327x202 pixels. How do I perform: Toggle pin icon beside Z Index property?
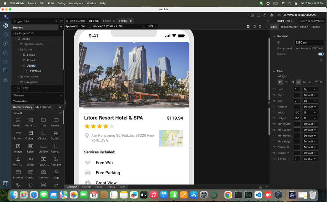tap(274, 159)
